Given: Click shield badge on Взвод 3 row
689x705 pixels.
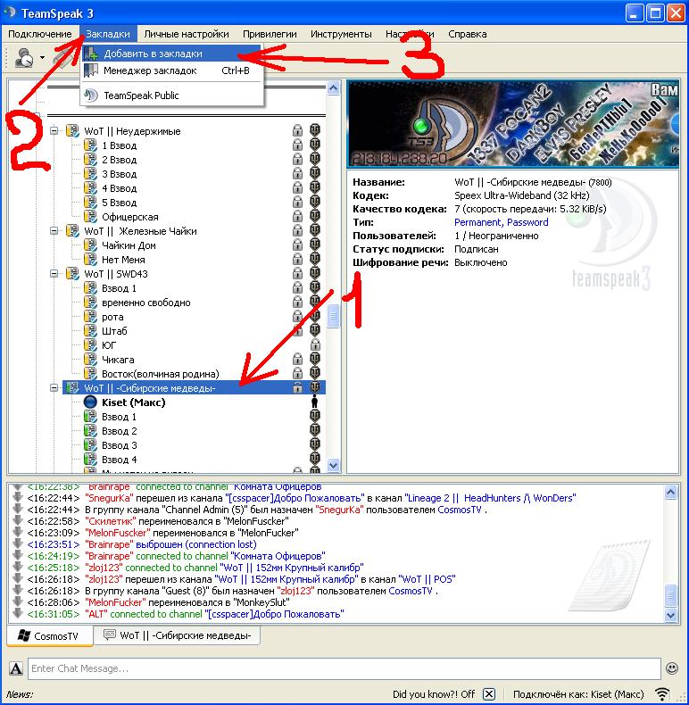Looking at the screenshot, I should click(315, 444).
